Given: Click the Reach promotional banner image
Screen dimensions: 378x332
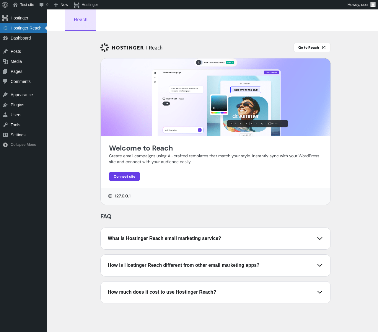Looking at the screenshot, I should point(216,97).
